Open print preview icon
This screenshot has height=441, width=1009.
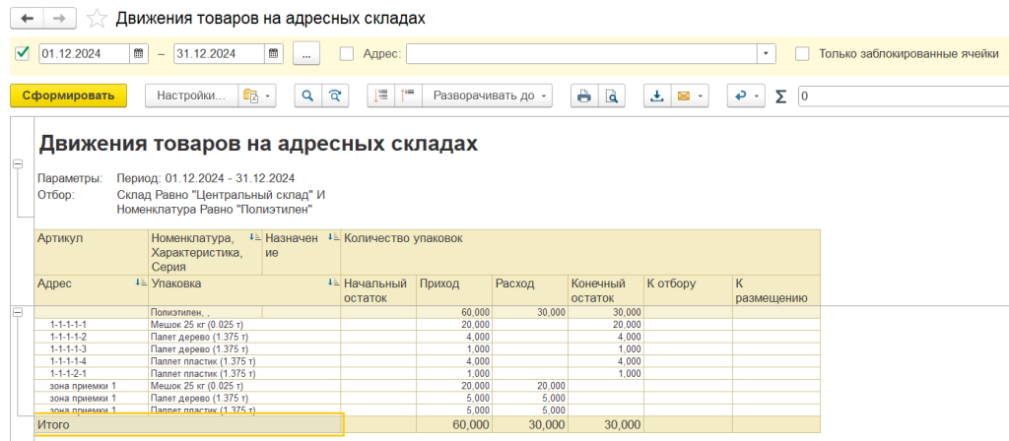pyautogui.click(x=611, y=95)
